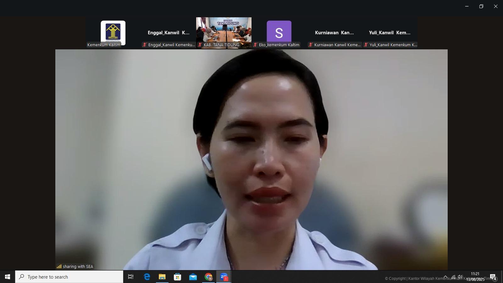Click muted mic icon beside Yuli_Kanwil Kemenkum label

tap(366, 45)
